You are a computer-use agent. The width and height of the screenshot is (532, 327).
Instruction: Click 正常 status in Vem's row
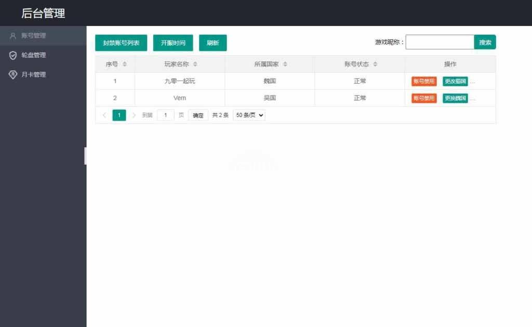coord(360,98)
